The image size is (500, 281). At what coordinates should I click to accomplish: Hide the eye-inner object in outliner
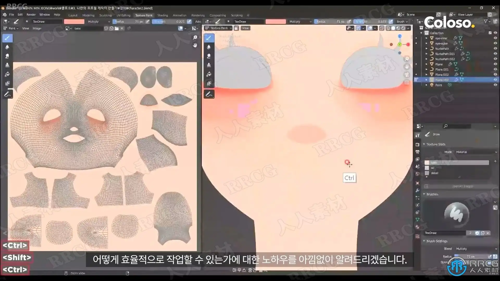pyautogui.click(x=495, y=38)
